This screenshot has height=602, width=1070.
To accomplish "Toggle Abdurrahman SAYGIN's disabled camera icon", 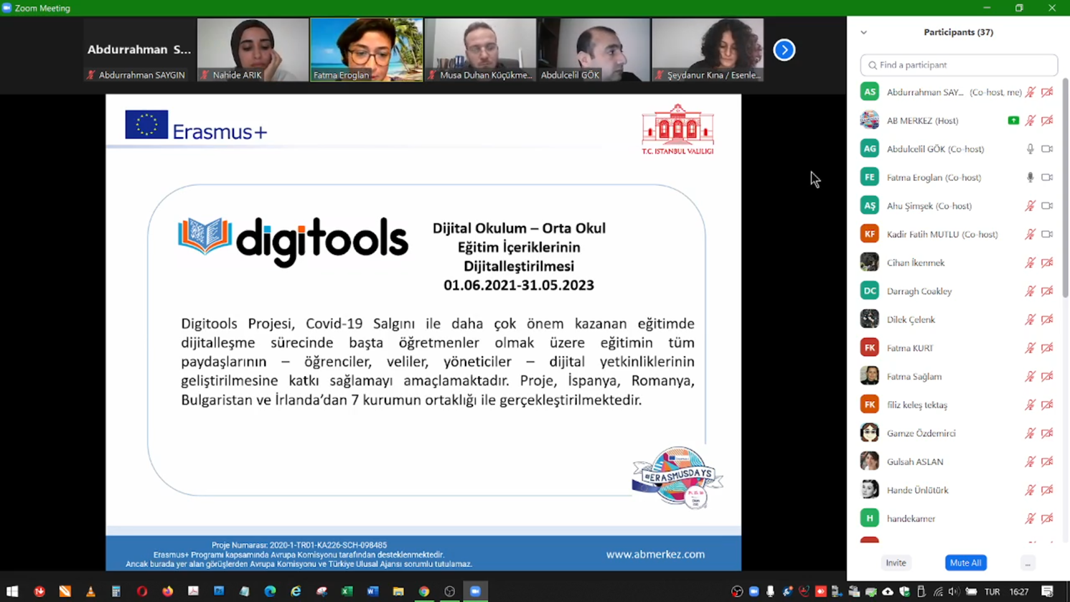I will (x=1047, y=92).
